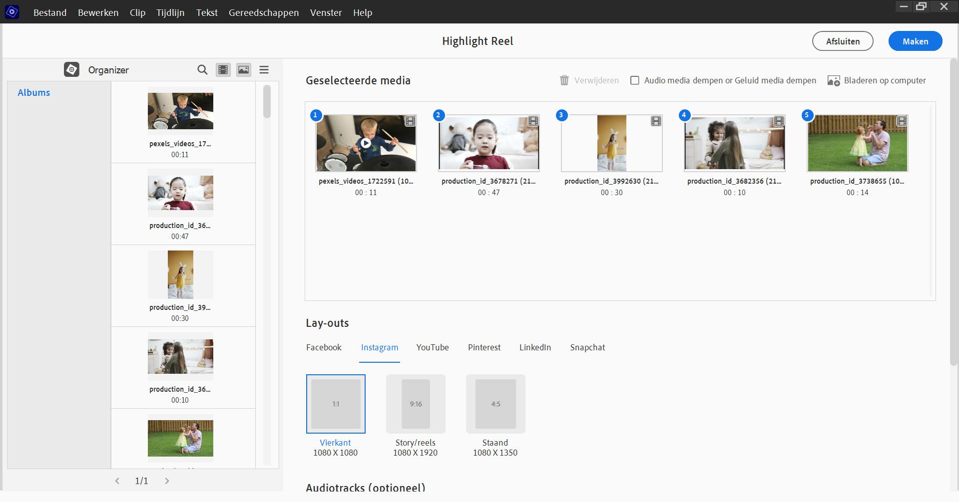959x502 pixels.
Task: Click the Organizer title label
Action: (x=108, y=70)
